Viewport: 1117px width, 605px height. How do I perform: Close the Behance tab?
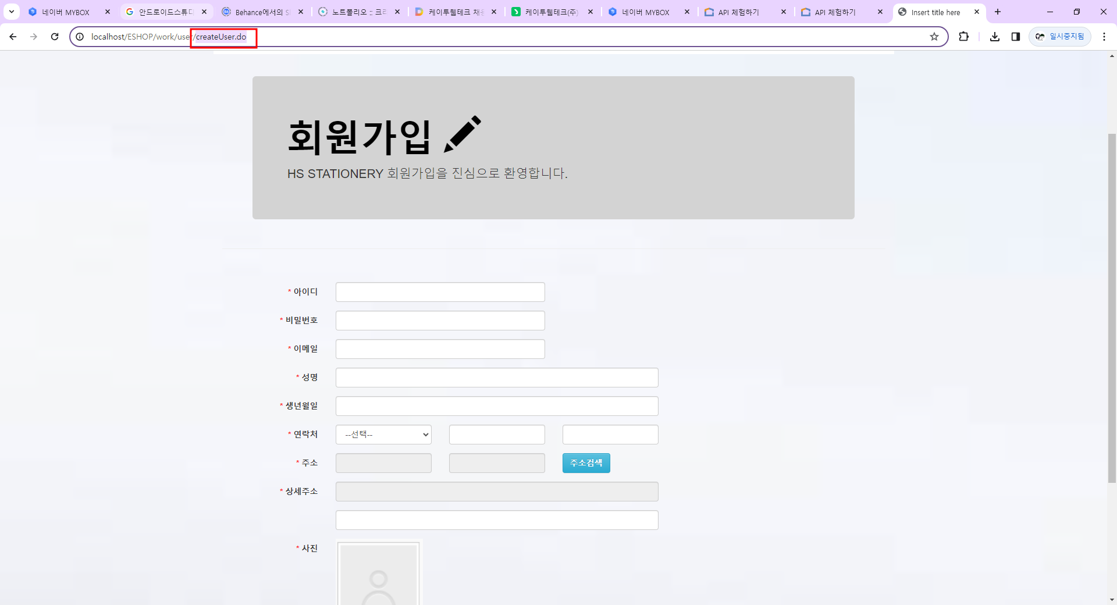(x=301, y=12)
